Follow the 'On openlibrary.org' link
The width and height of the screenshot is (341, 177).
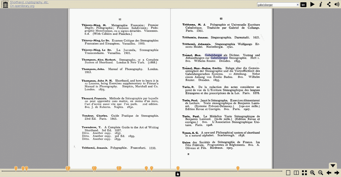click(22, 6)
